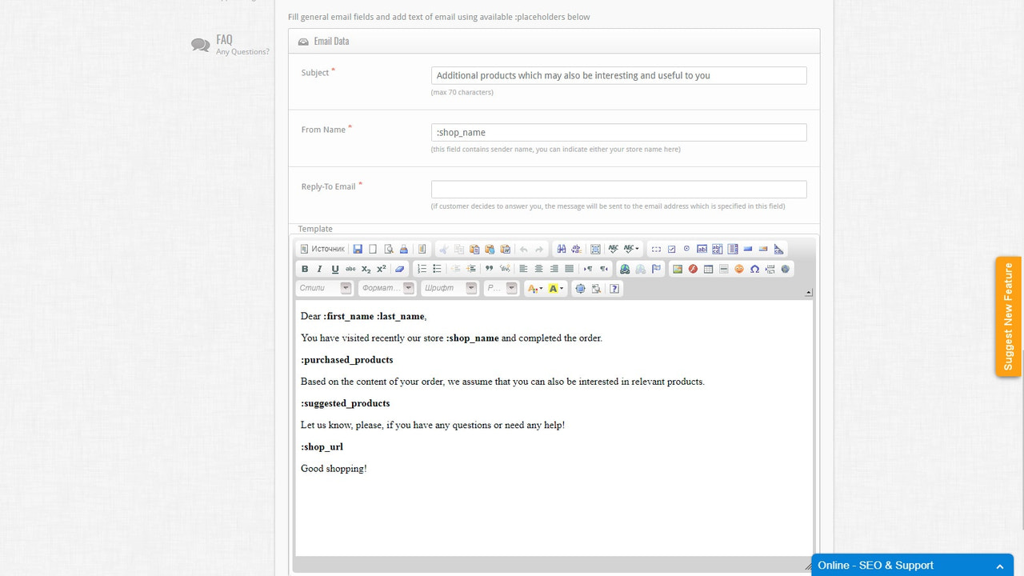The width and height of the screenshot is (1024, 576).
Task: Insert a special character symbol
Action: (x=754, y=268)
